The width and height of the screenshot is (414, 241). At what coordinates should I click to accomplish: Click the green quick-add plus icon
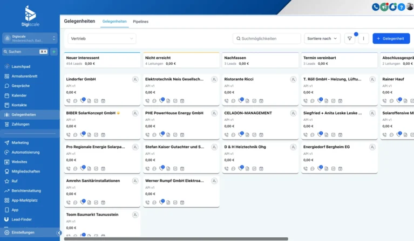54,52
